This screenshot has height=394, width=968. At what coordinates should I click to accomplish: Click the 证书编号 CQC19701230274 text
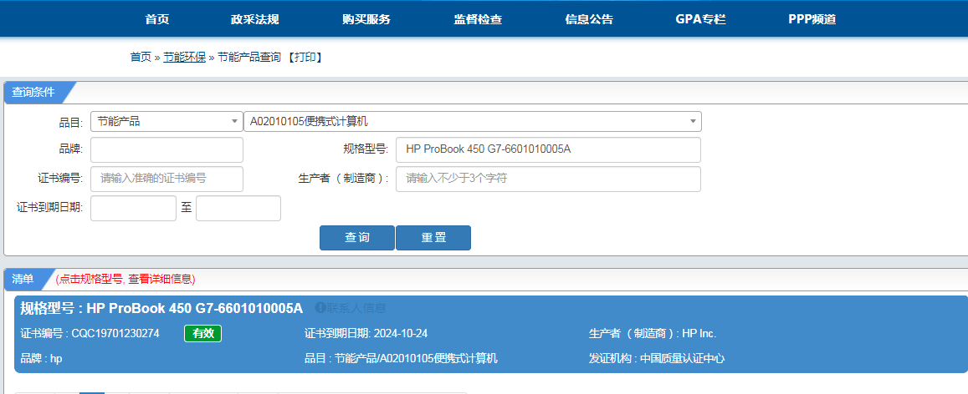[x=90, y=334]
